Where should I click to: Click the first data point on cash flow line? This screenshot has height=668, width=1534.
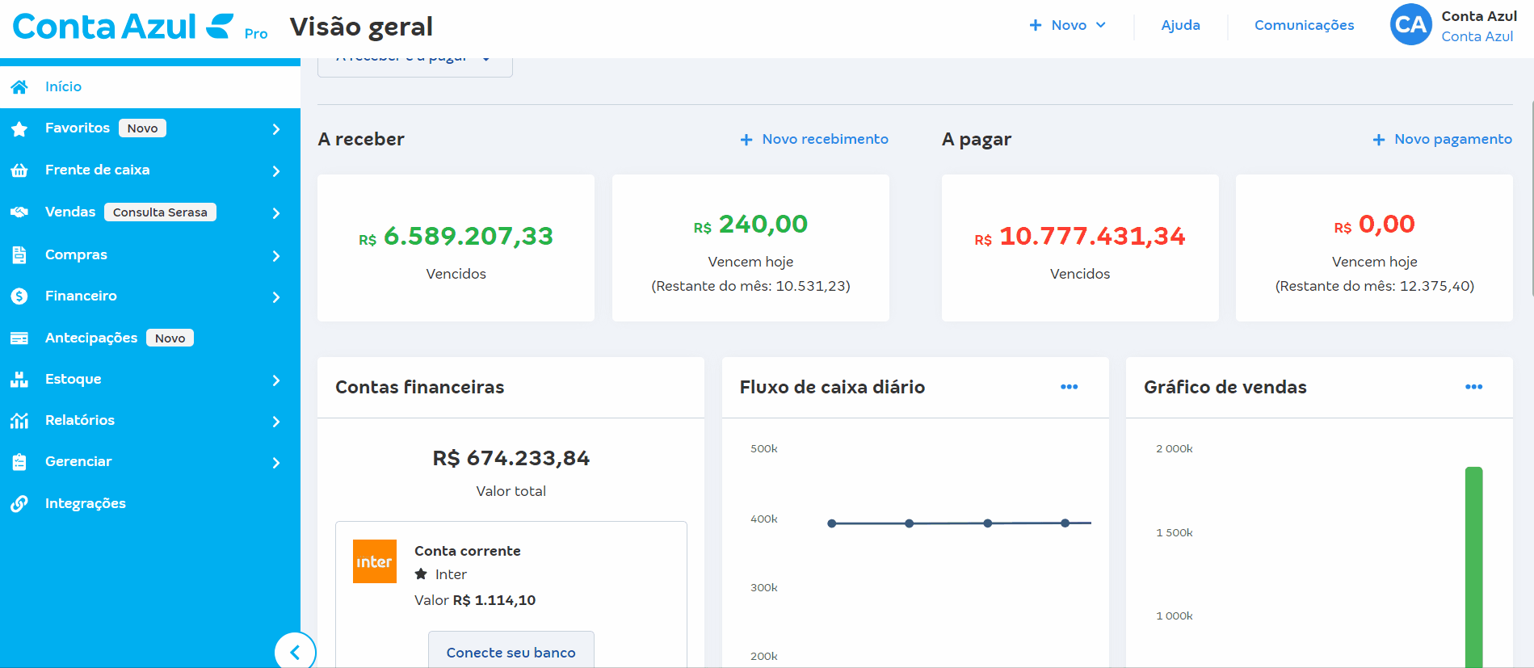click(832, 523)
